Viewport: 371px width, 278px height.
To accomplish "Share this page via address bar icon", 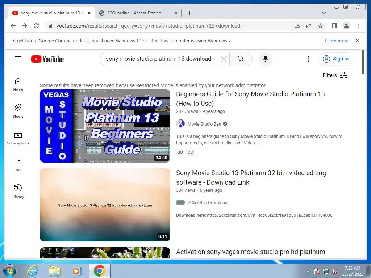I will [309, 26].
